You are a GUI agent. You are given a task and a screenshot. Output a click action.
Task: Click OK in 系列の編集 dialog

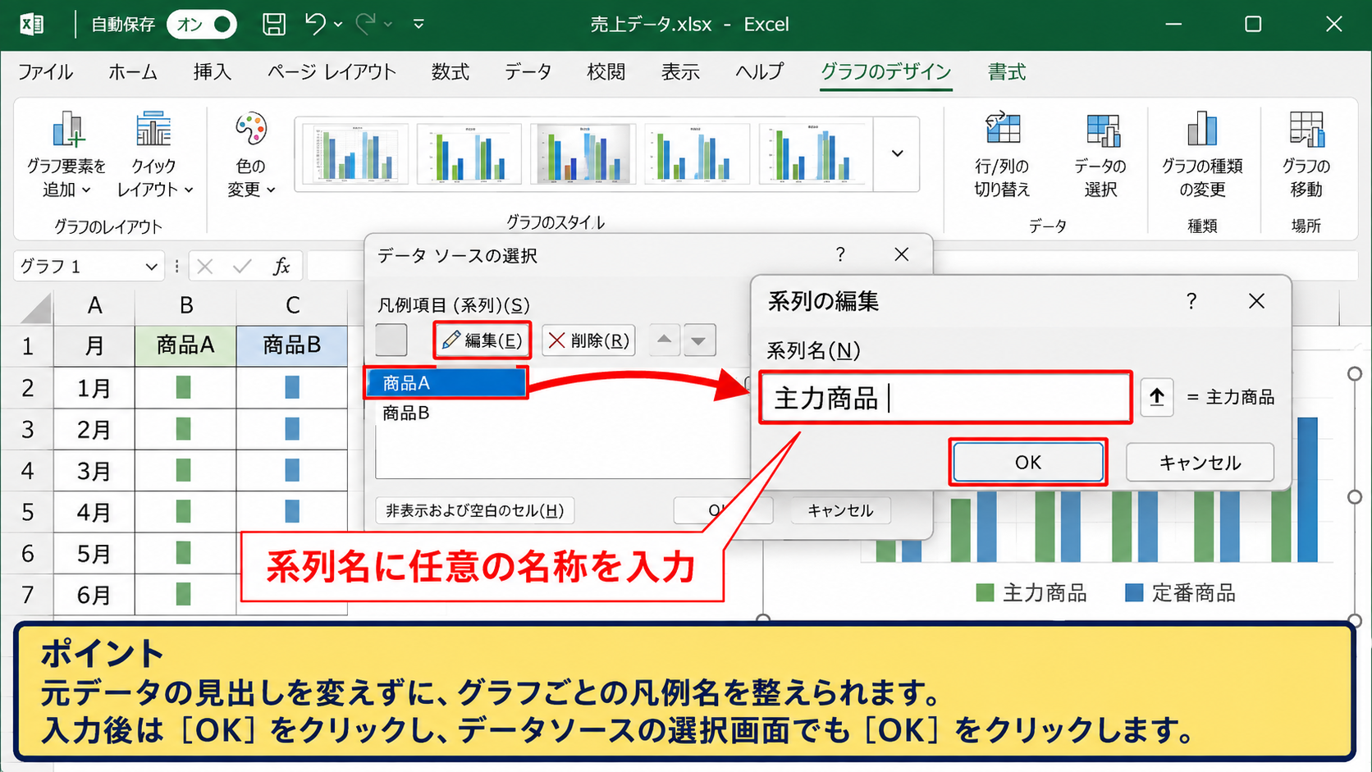pos(1028,463)
